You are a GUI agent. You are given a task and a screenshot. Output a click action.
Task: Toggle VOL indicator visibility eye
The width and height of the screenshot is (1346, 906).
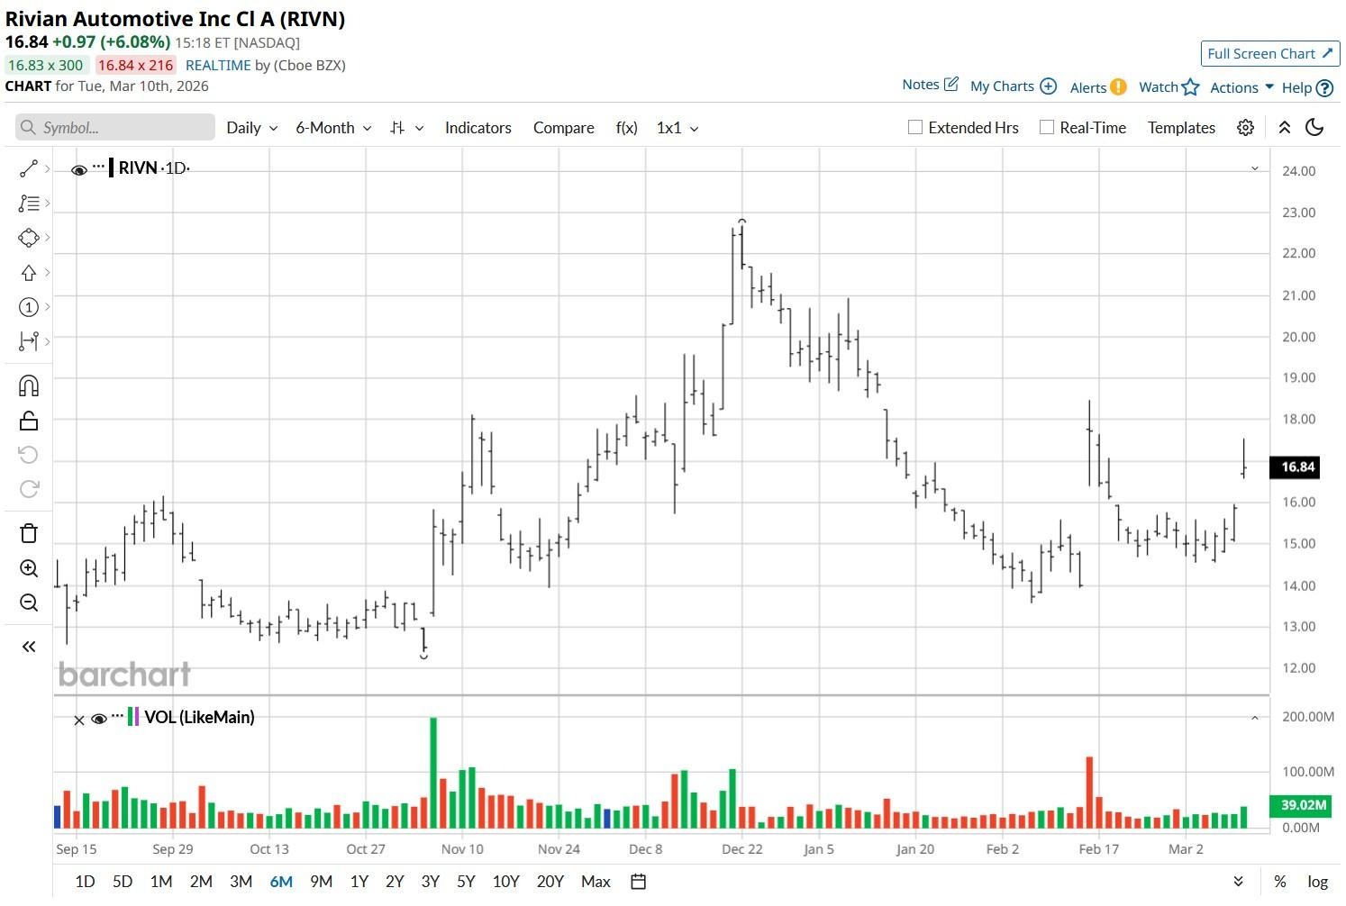click(x=99, y=719)
